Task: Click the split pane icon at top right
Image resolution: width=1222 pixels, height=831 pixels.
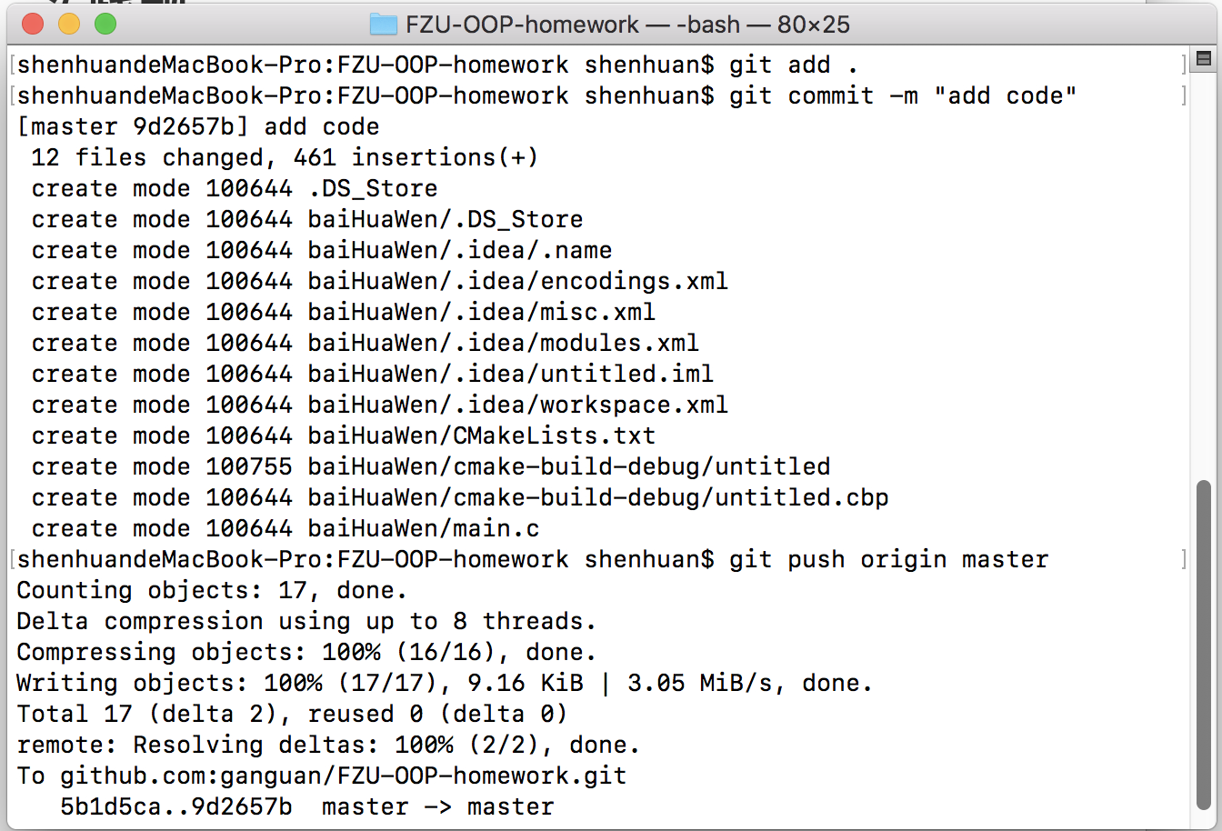Action: coord(1204,60)
